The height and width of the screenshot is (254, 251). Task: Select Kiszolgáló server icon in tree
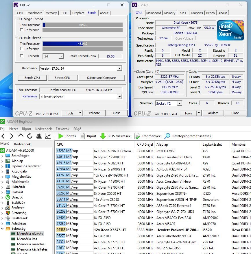(x=8, y=171)
